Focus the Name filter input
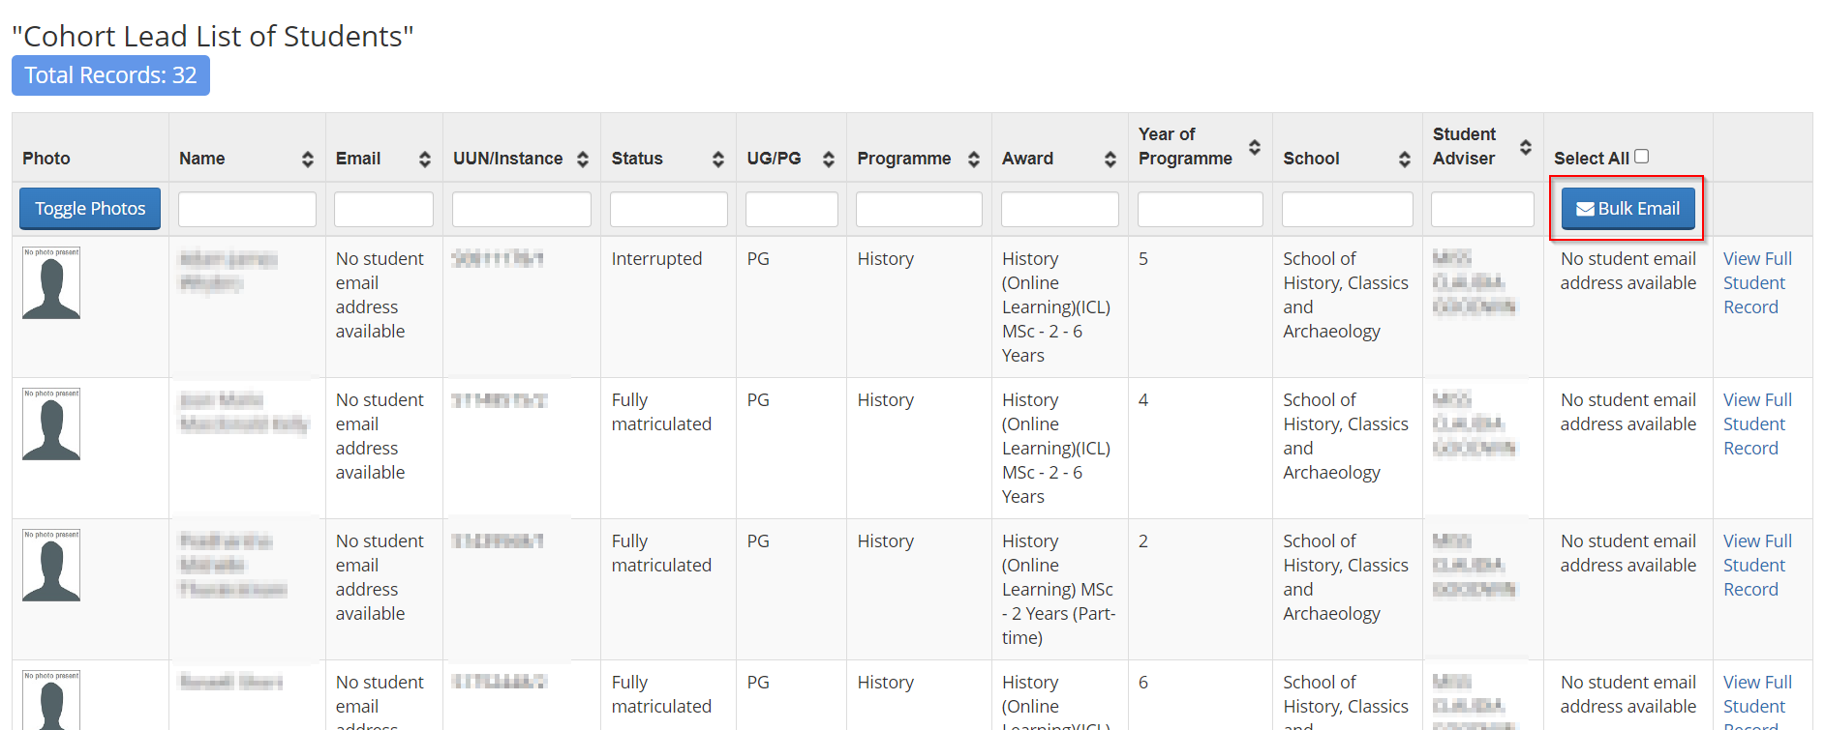1825x730 pixels. 247,210
